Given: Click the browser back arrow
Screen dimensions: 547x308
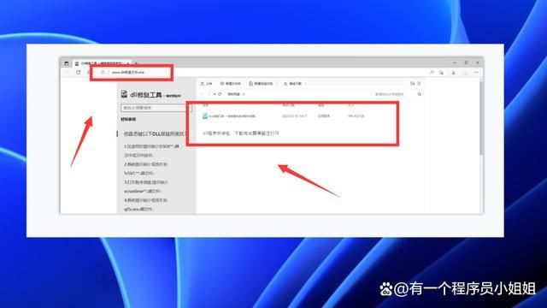Looking at the screenshot, I should (x=67, y=72).
